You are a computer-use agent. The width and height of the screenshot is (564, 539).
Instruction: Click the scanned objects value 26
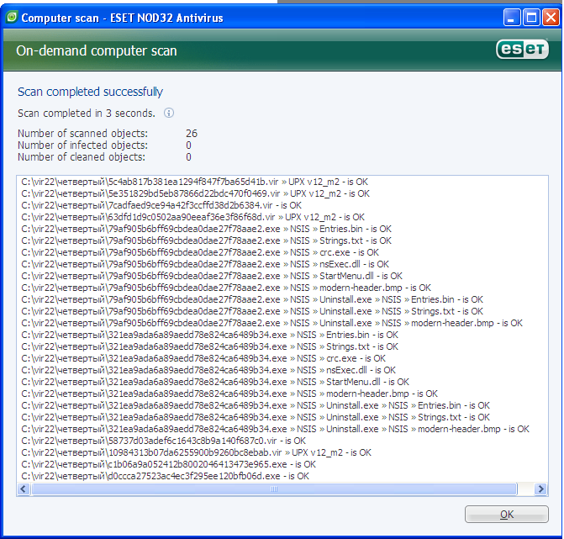click(192, 134)
